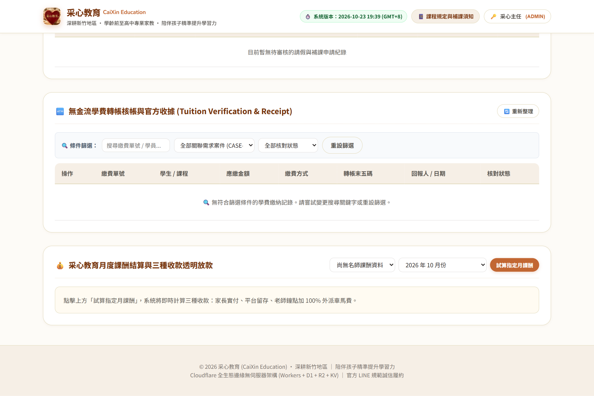This screenshot has height=396, width=594.
Task: Click the stopwatch icon beside system version
Action: [308, 17]
